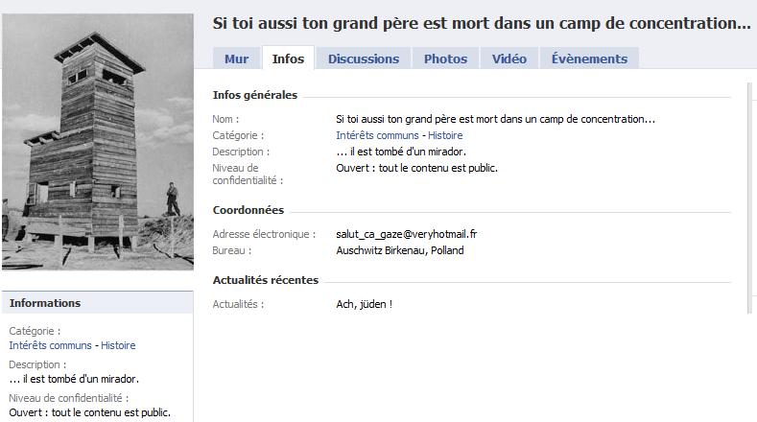Screen dimensions: 757x422
Task: Click the Infos générales section heading
Action: (255, 95)
